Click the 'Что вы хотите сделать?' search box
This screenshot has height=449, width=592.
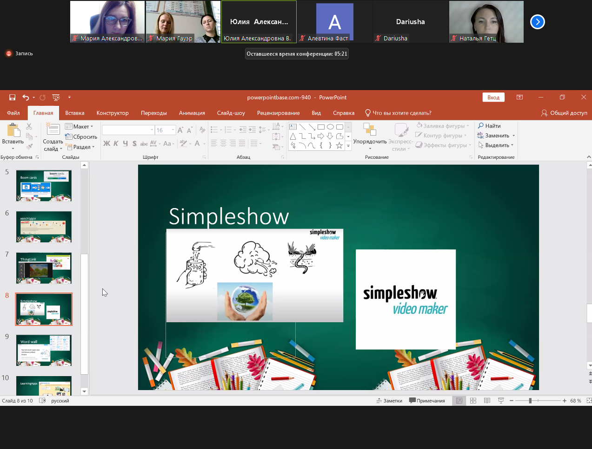click(398, 113)
